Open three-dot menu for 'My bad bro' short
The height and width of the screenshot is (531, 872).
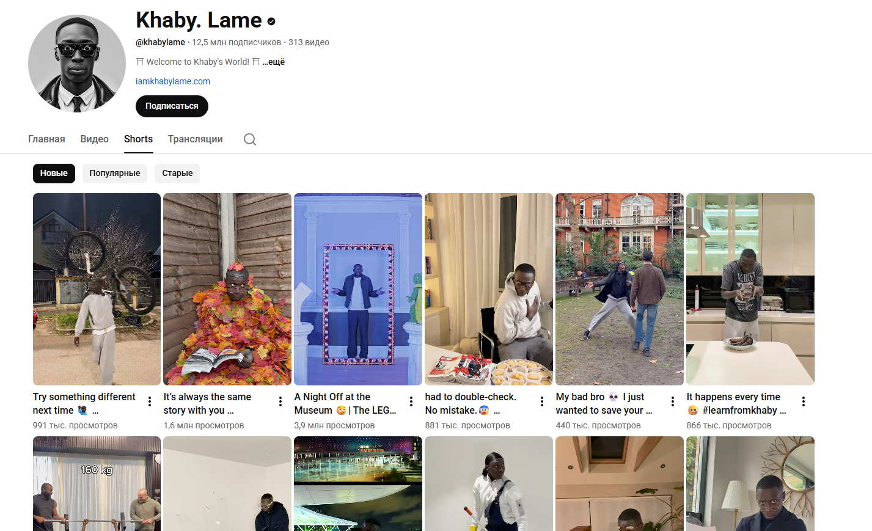[x=673, y=401]
